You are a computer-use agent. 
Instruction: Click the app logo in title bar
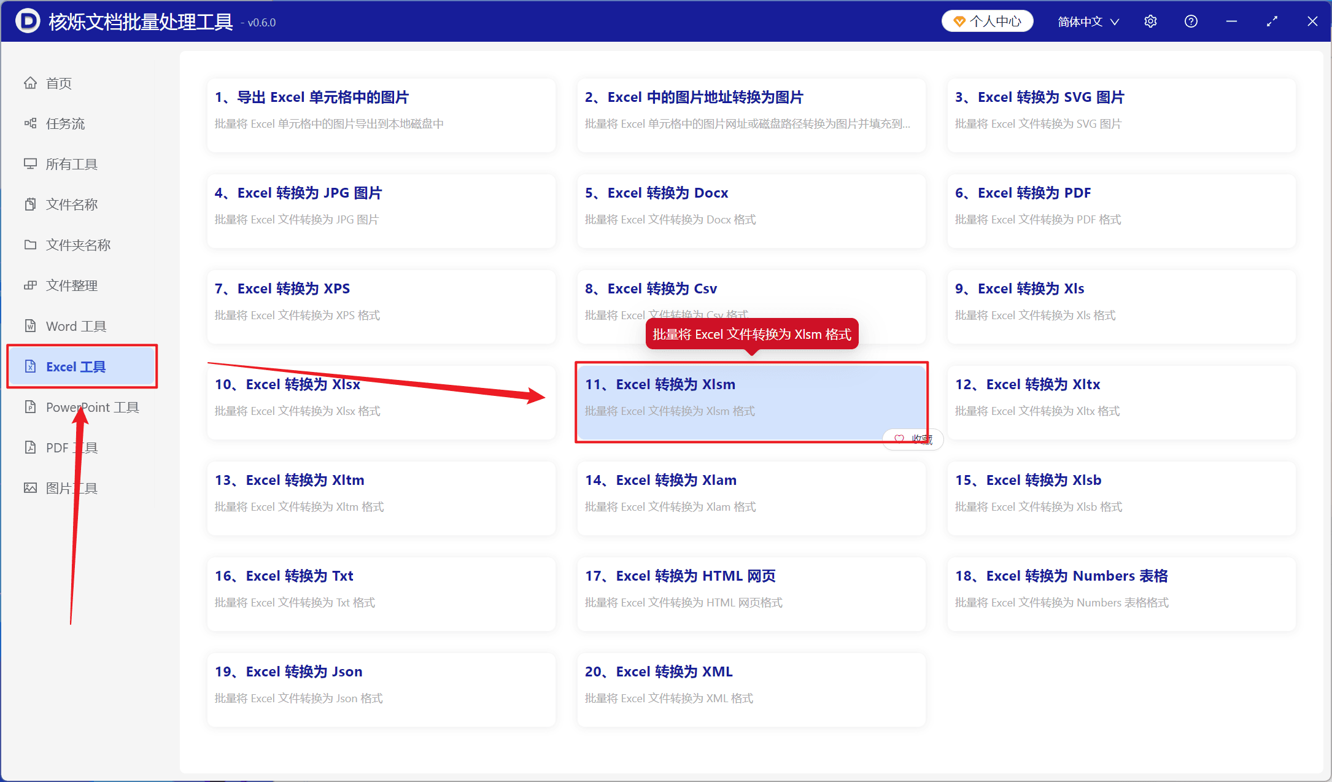tap(27, 21)
